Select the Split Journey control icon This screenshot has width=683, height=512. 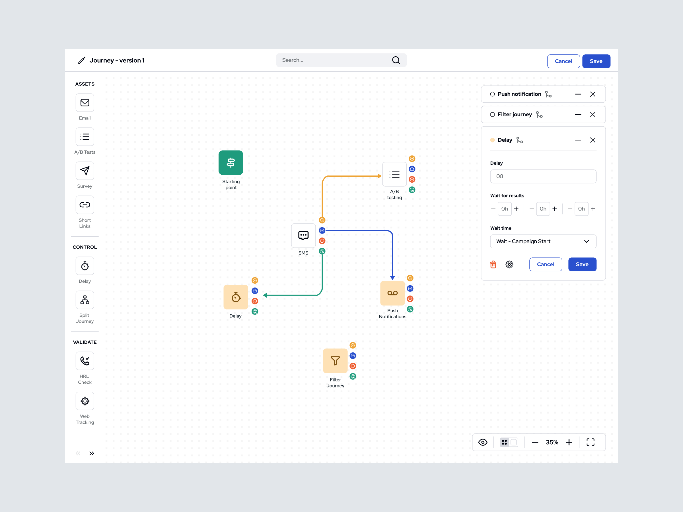[85, 300]
